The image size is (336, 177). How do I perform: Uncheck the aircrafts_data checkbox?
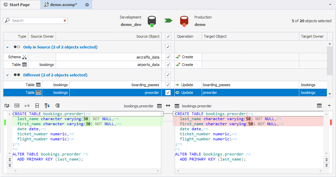tap(168, 57)
